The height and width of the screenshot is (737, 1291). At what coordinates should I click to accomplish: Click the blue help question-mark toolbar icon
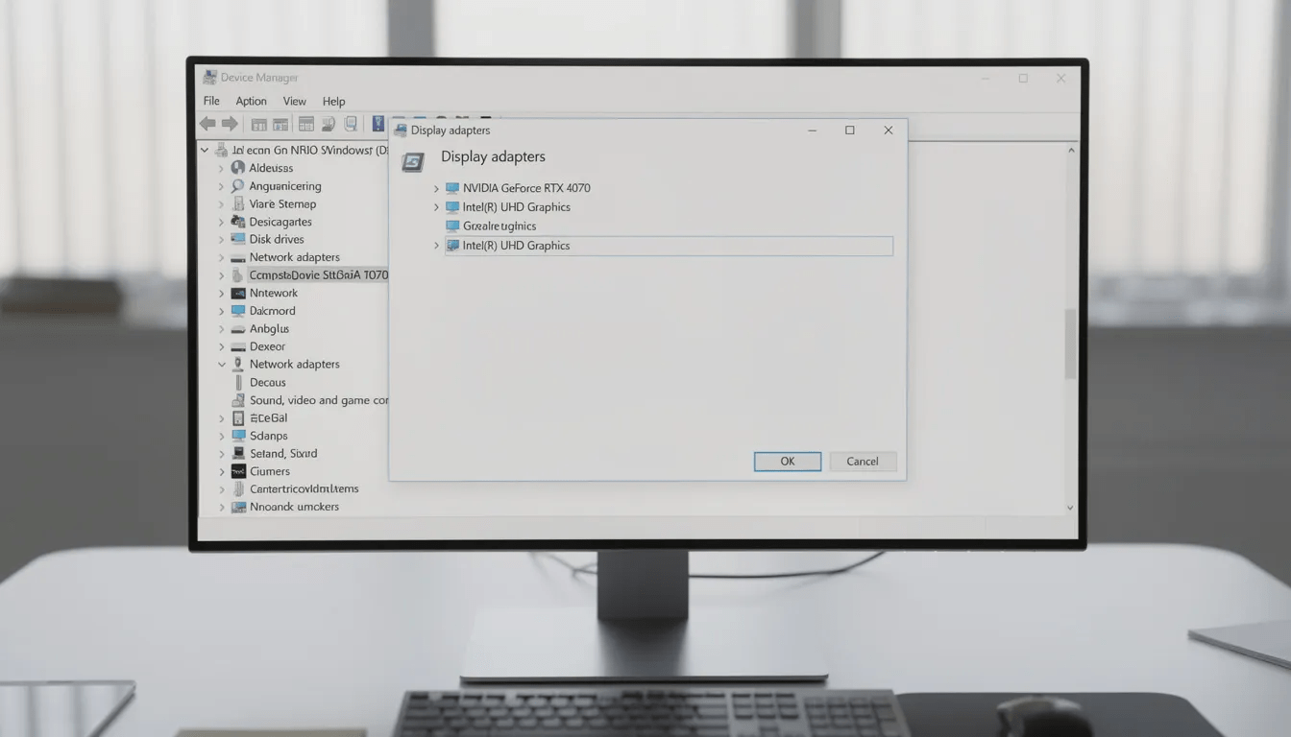pyautogui.click(x=378, y=124)
